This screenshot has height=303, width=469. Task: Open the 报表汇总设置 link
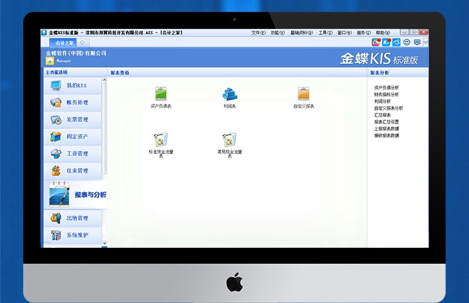tap(386, 122)
